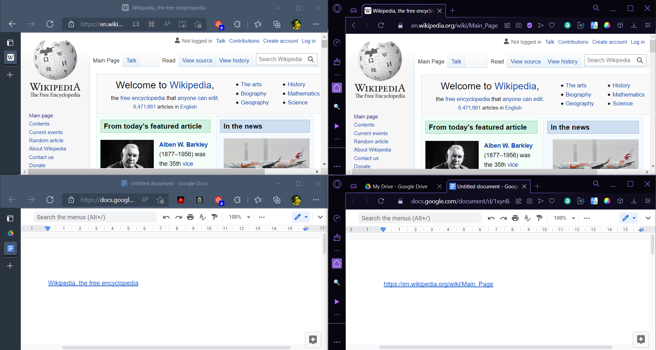
Task: Click Create account on Opera Wikipedia page
Action: point(610,42)
